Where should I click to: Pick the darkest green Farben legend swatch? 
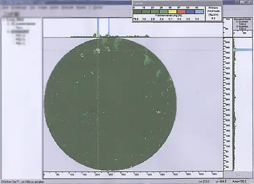pos(137,12)
